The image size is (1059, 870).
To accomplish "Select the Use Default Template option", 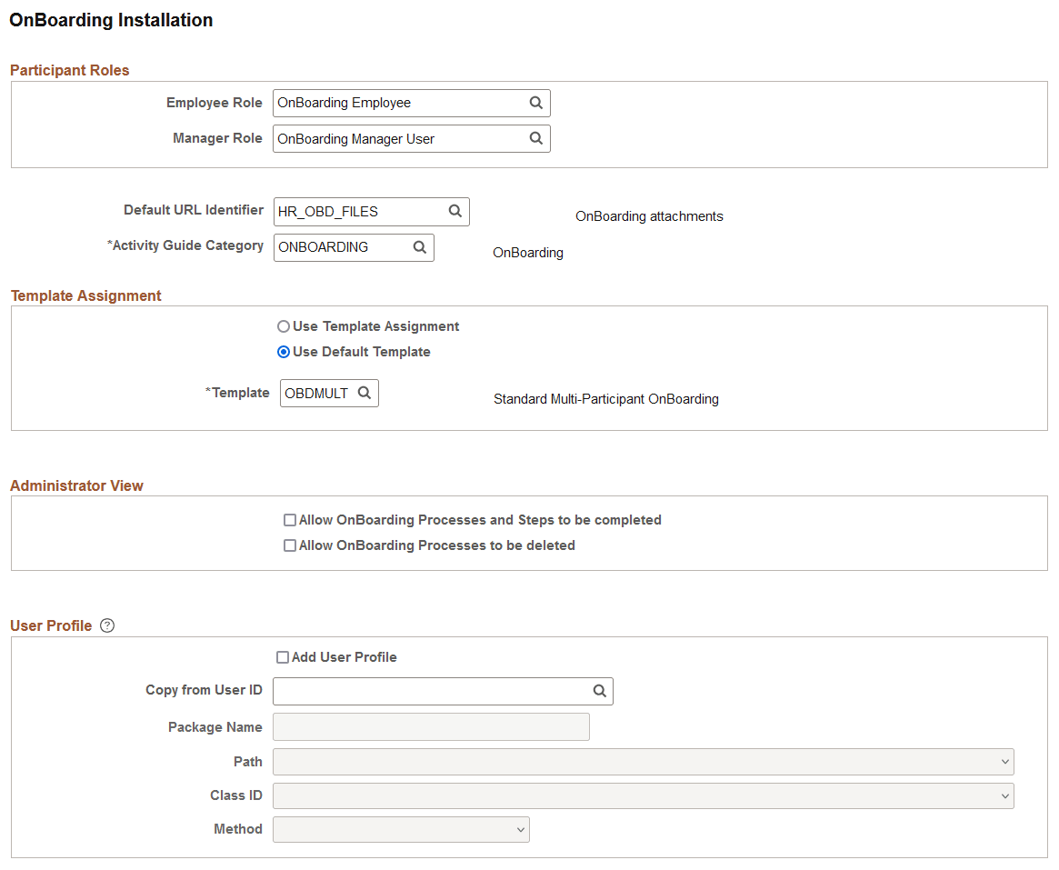I will [x=284, y=352].
